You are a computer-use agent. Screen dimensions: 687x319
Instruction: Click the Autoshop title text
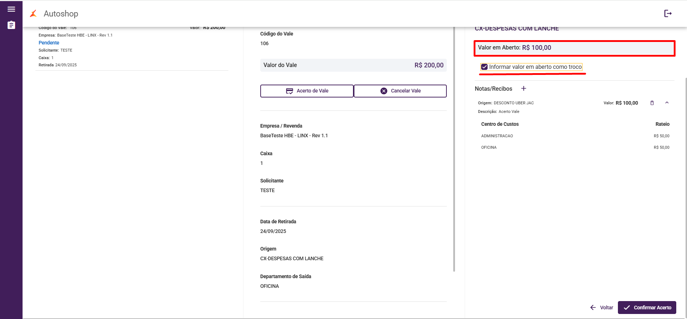click(x=61, y=14)
